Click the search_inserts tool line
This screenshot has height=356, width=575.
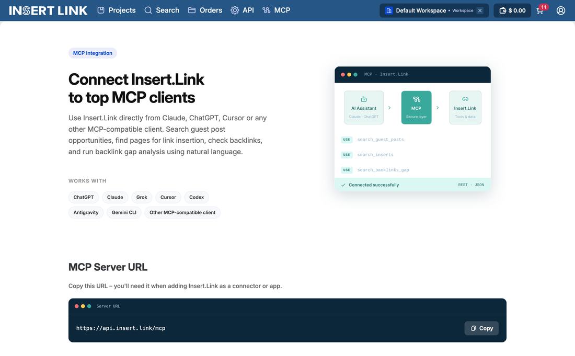[x=375, y=155]
